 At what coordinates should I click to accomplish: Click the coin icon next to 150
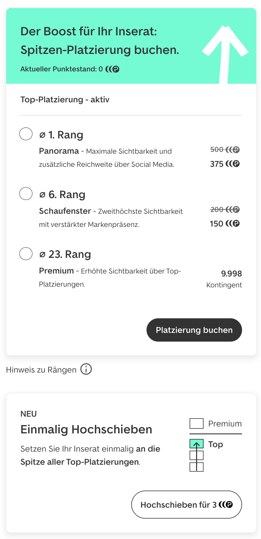pyautogui.click(x=235, y=223)
